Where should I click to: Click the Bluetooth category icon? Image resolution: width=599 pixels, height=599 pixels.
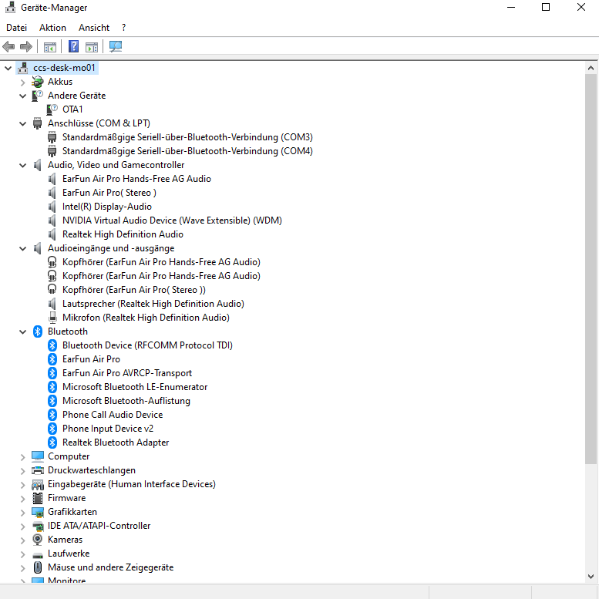(38, 331)
